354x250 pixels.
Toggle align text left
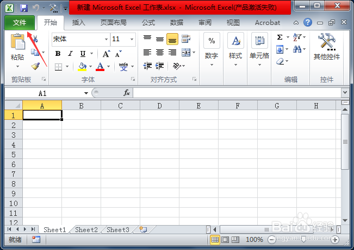(x=147, y=53)
